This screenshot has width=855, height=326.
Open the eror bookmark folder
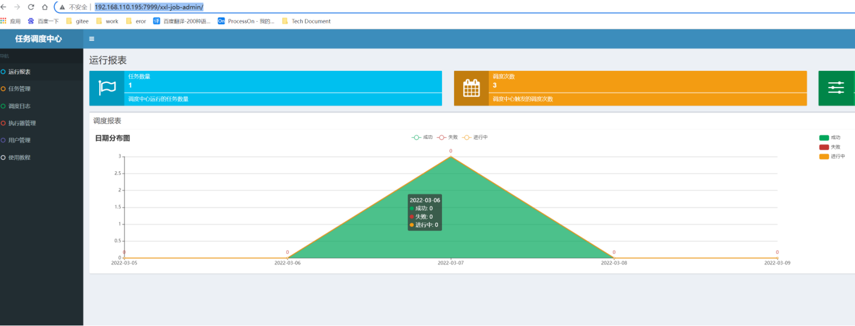(x=136, y=21)
